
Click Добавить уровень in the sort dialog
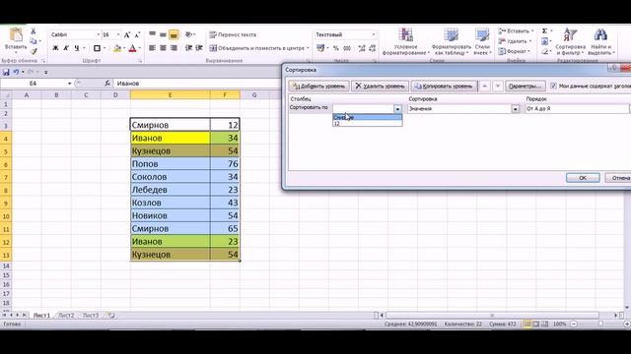tap(319, 86)
